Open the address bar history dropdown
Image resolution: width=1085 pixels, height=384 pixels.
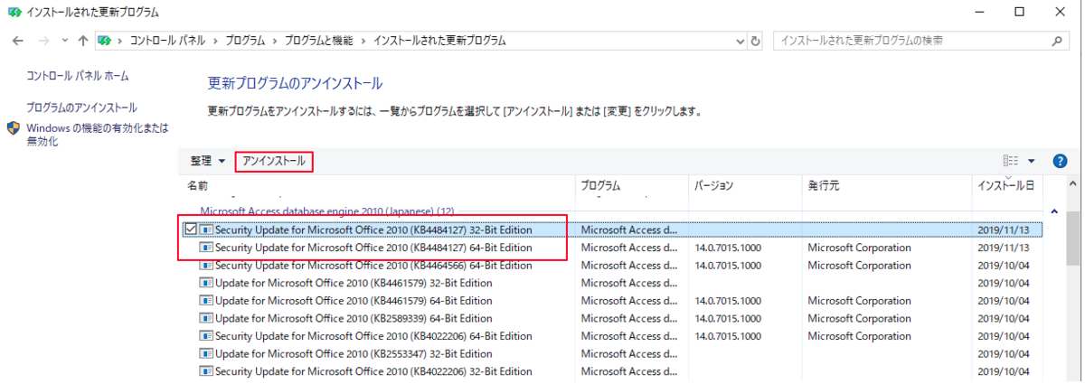click(738, 41)
